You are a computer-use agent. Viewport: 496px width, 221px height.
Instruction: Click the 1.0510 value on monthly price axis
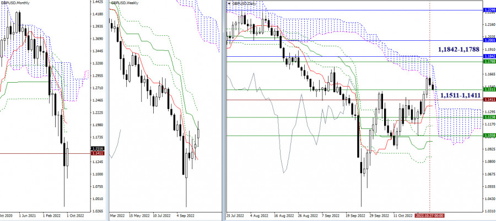pos(97,199)
